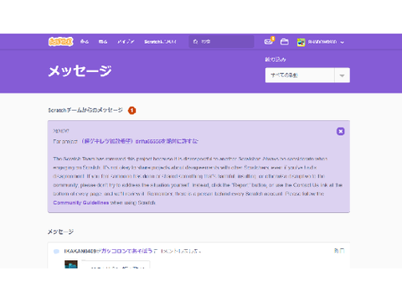
Task: Open the message filter dropdown
Action: [307, 75]
